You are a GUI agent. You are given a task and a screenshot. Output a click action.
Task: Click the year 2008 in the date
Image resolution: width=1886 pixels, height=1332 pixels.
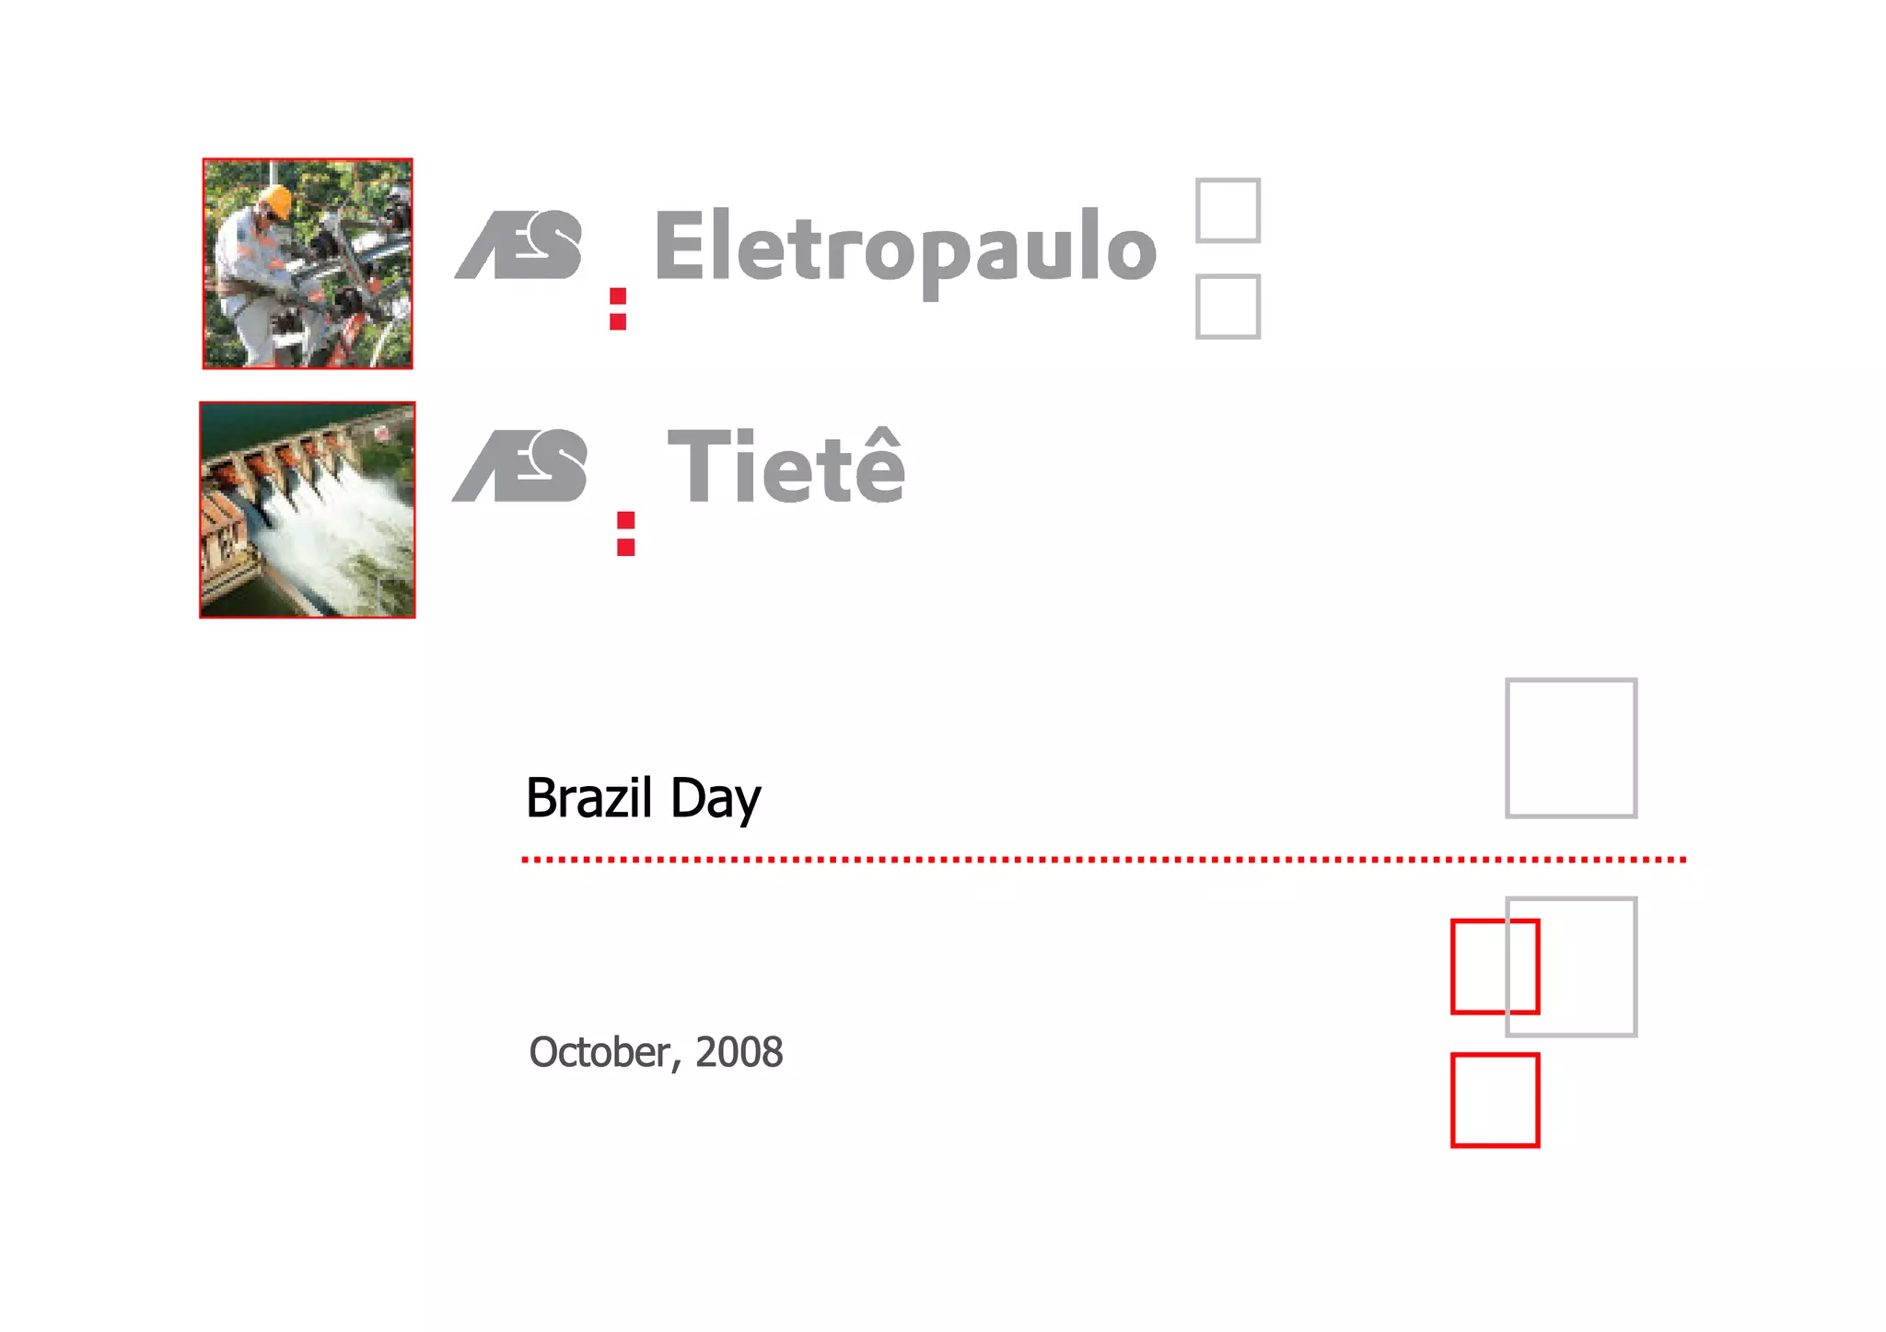(x=739, y=1052)
